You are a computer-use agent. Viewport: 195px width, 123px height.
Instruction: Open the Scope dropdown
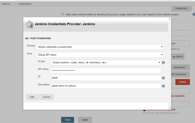(106, 63)
